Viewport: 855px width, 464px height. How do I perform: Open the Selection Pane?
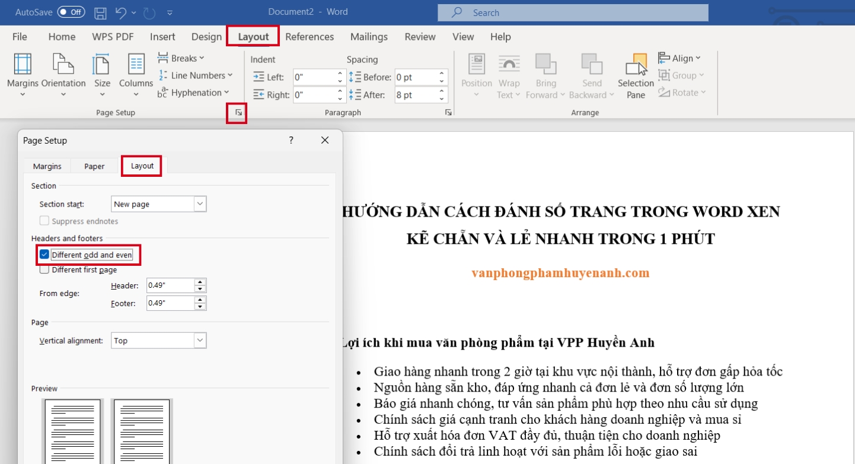[636, 76]
